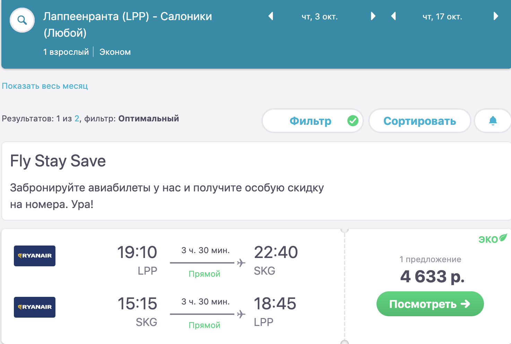Click the 18:45 arrival time
Viewport: 511px width, 344px height.
point(275,303)
